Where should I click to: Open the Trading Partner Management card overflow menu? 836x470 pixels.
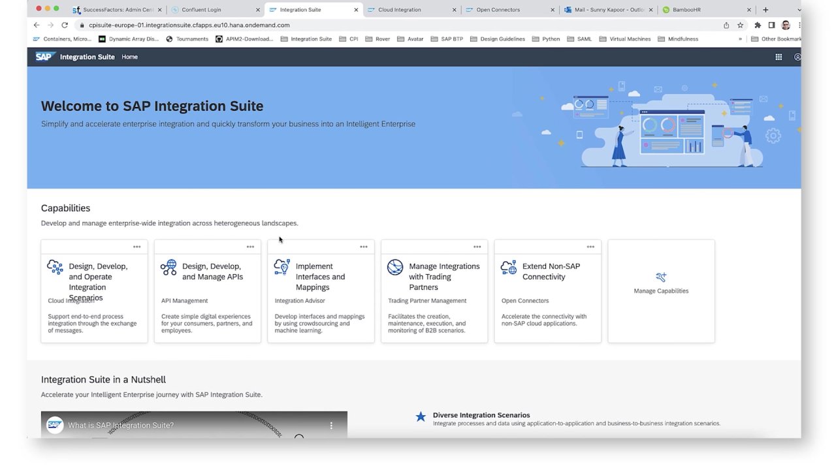tap(477, 247)
